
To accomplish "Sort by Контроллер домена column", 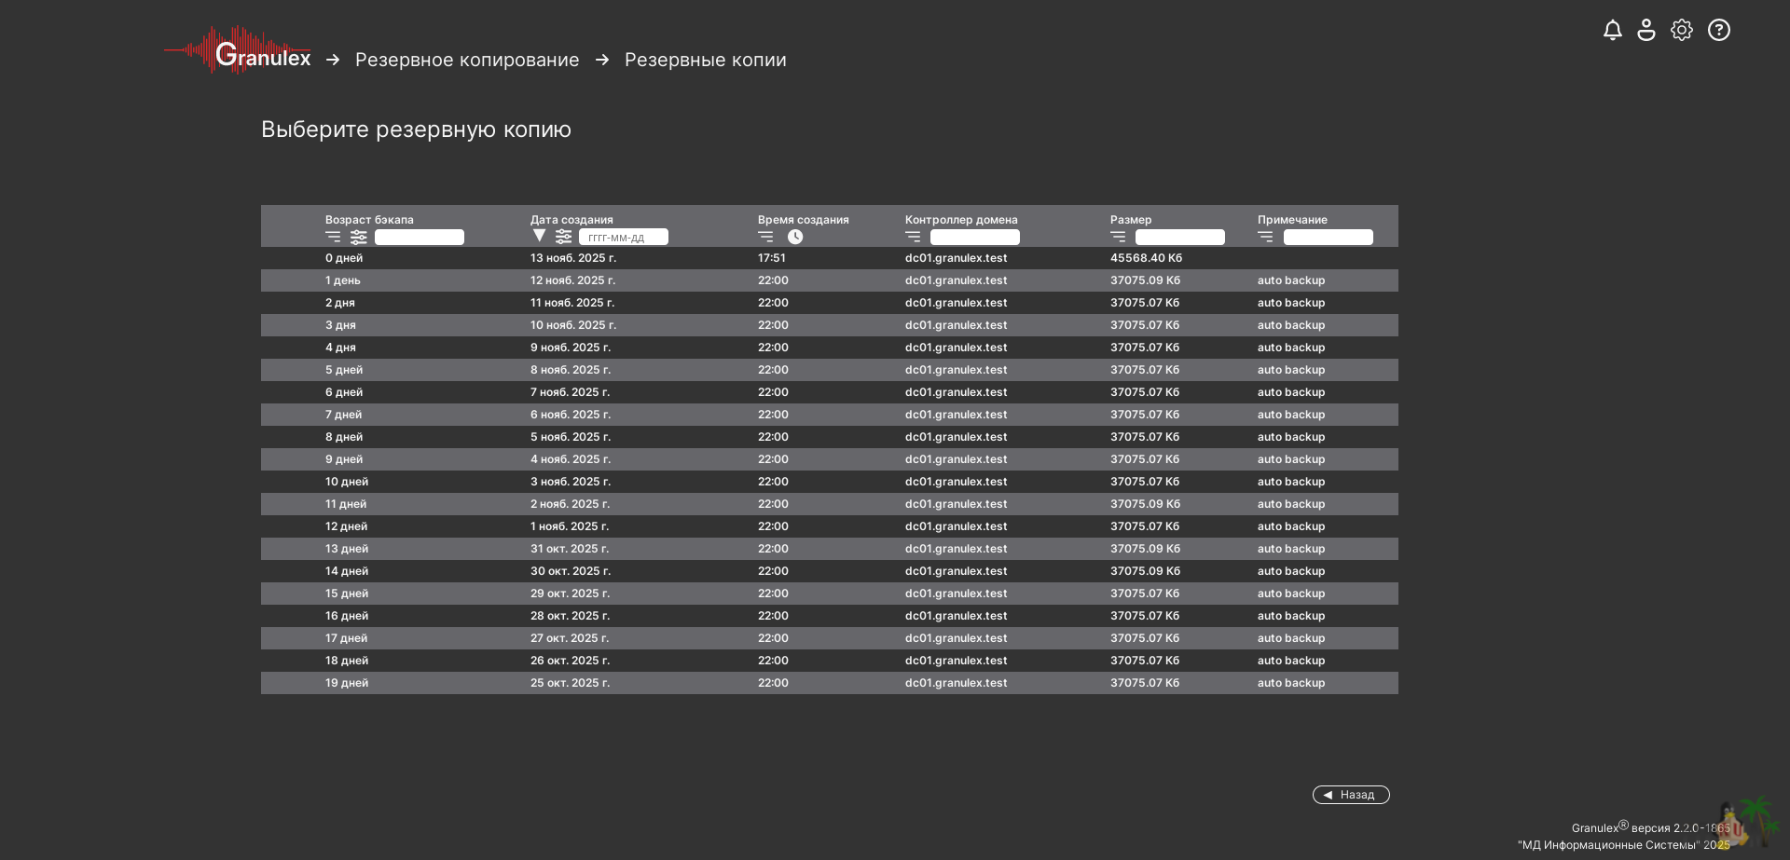I will click(x=913, y=237).
